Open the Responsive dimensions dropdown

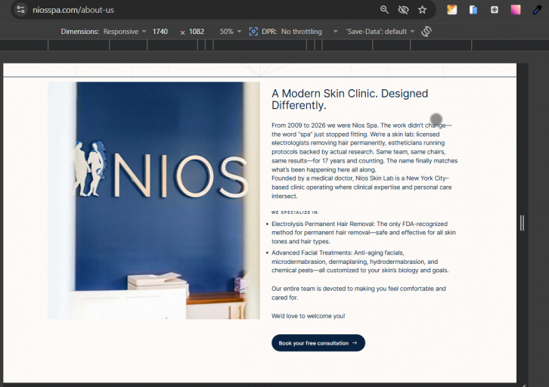pyautogui.click(x=125, y=32)
